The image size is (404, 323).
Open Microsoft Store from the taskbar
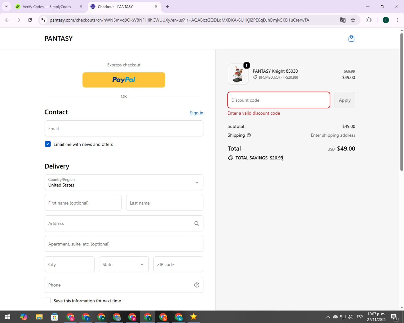55,317
